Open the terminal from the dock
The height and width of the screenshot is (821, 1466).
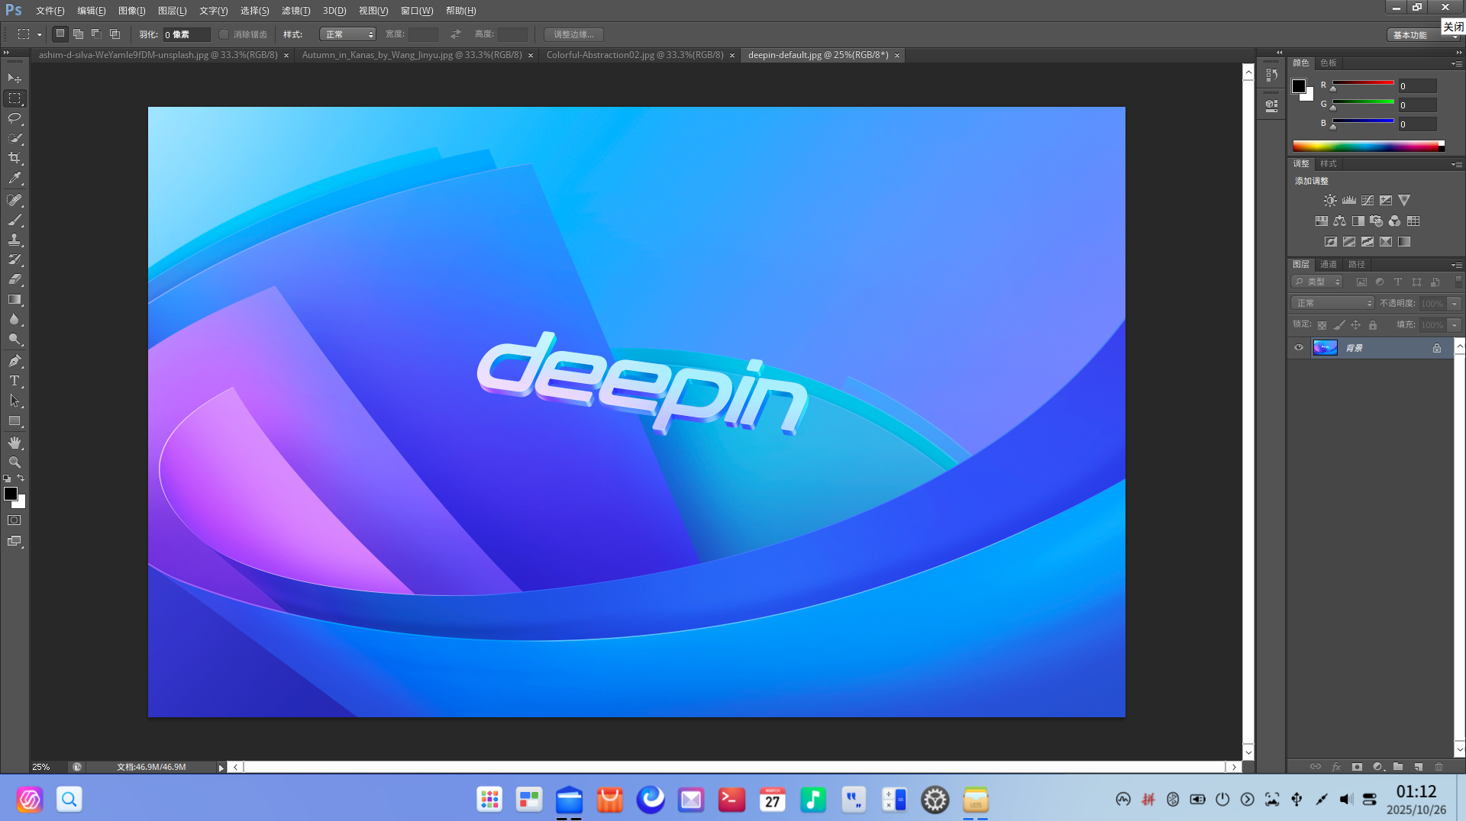pyautogui.click(x=731, y=800)
